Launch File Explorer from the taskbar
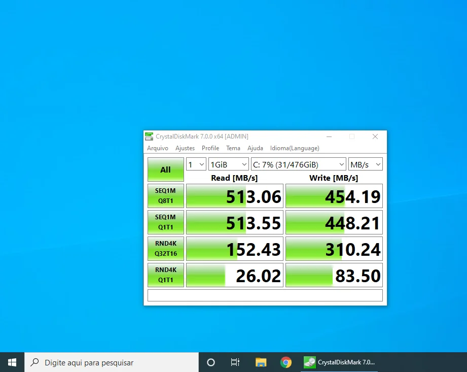This screenshot has height=372, width=467. (261, 362)
